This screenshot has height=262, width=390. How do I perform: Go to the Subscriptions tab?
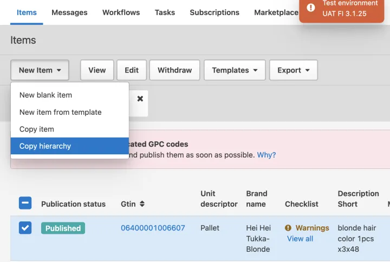pos(214,12)
